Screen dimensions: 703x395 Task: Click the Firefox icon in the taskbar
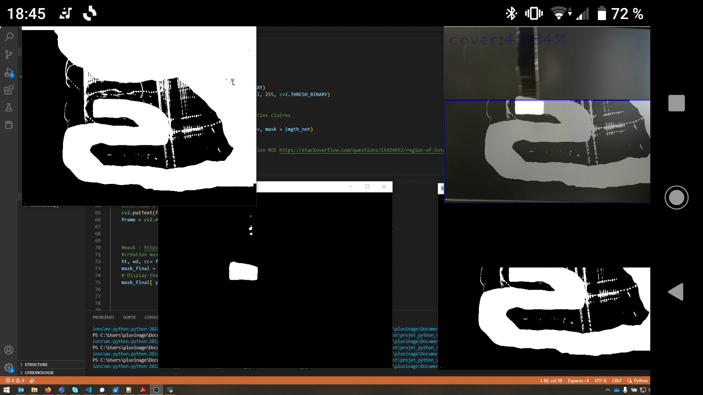click(48, 390)
